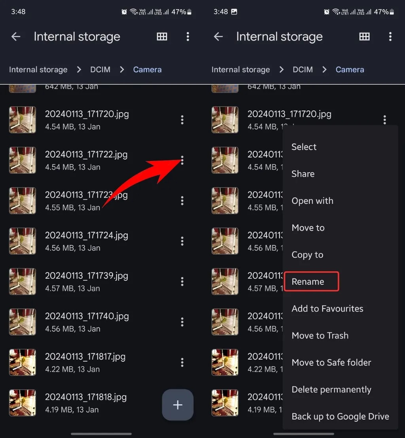
Task: Open 20240113_171818.jpg thumbnail in left screen
Action: tap(23, 403)
